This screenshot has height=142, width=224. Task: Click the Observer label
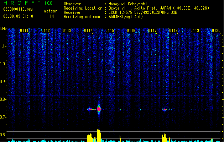72,4
